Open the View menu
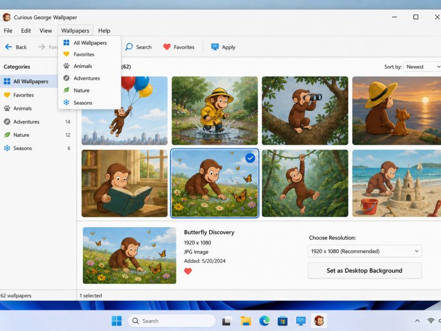Viewport: 441px width, 331px height. pos(46,30)
